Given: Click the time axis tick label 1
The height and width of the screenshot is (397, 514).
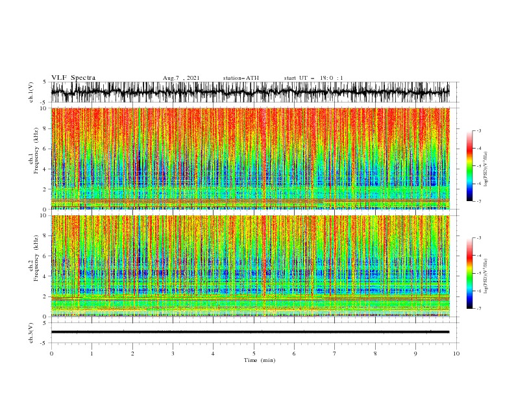Looking at the screenshot, I should click(x=92, y=354).
